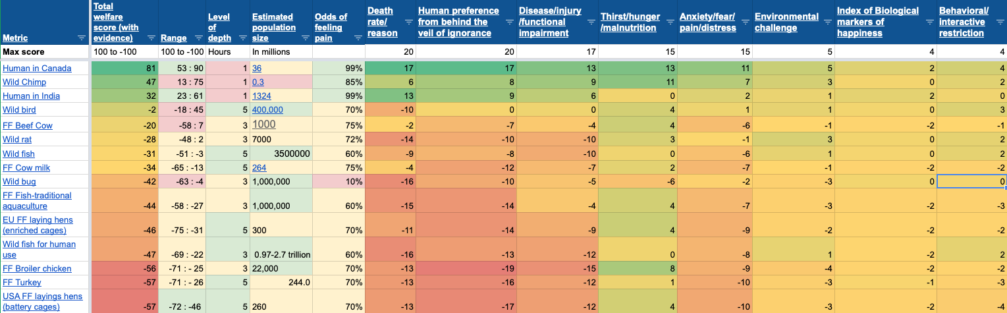The width and height of the screenshot is (1007, 313).
Task: Follow the Wild Chimp link
Action: (x=24, y=82)
